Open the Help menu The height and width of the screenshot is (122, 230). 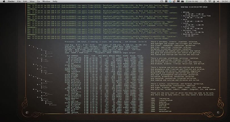[x=55, y=1]
